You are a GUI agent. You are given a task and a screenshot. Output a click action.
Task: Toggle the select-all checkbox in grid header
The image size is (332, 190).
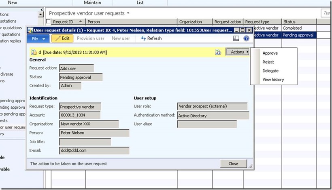[x=49, y=22]
